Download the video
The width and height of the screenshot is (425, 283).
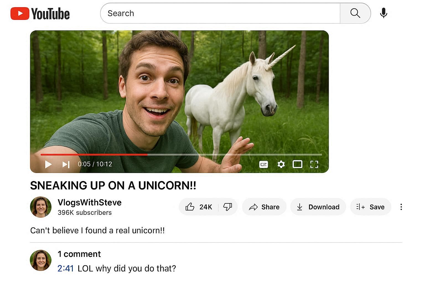coord(318,207)
